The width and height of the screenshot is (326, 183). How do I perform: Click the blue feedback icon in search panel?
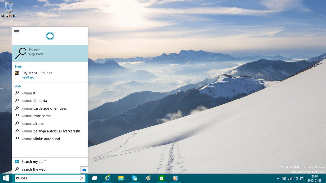(x=84, y=170)
